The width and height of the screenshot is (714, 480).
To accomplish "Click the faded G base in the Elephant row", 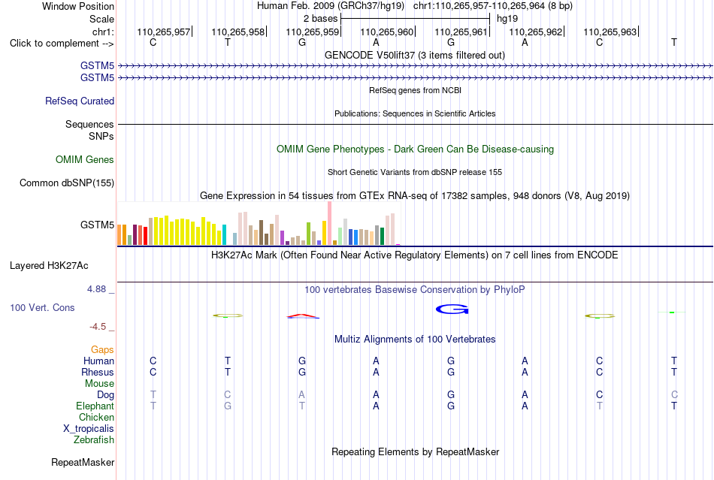I will [227, 406].
